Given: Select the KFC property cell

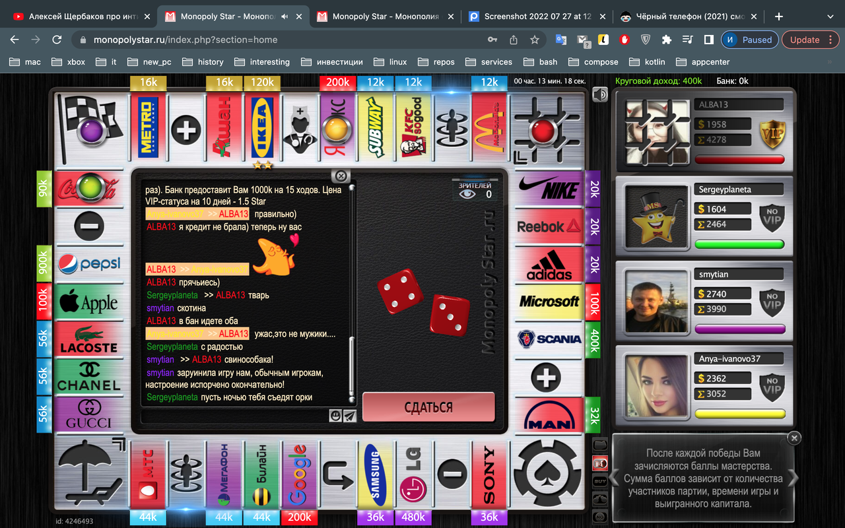Looking at the screenshot, I should click(413, 127).
